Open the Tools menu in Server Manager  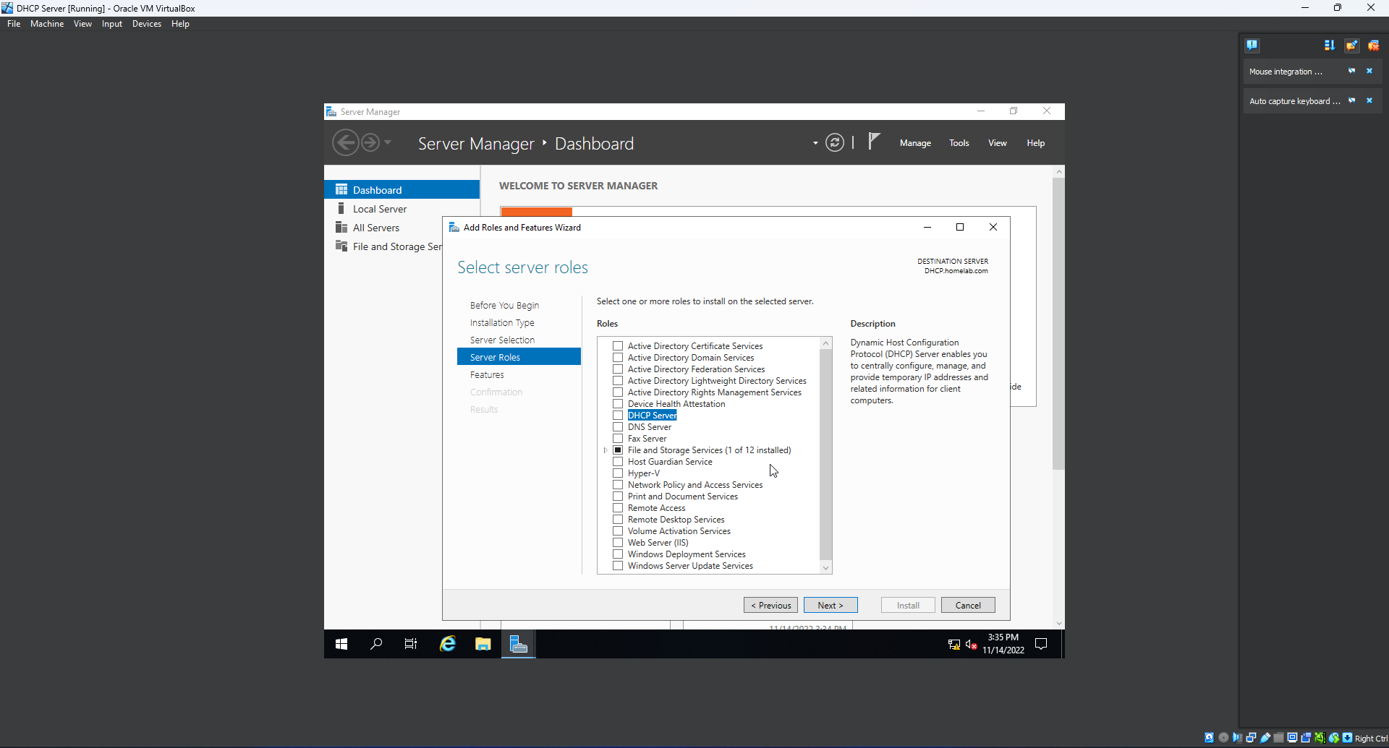(x=959, y=143)
